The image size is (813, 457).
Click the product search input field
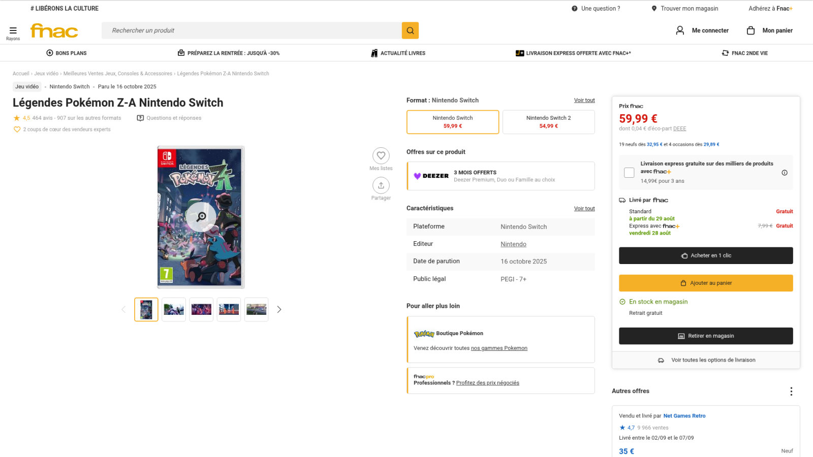click(x=252, y=30)
